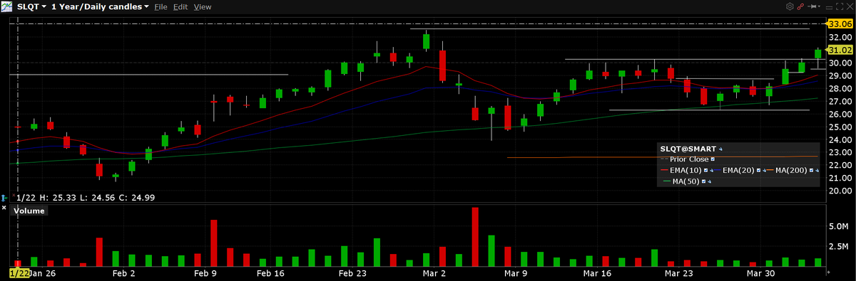Click the Feb 23 date axis label
This screenshot has height=281, width=856.
(352, 273)
